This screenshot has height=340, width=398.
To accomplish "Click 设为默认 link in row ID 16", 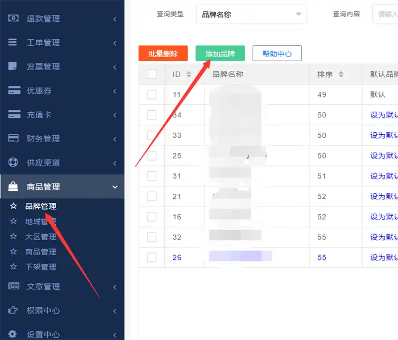I will click(x=384, y=217).
